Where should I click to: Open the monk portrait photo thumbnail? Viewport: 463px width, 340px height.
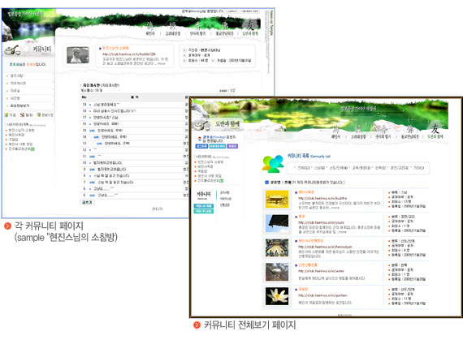coord(78,55)
